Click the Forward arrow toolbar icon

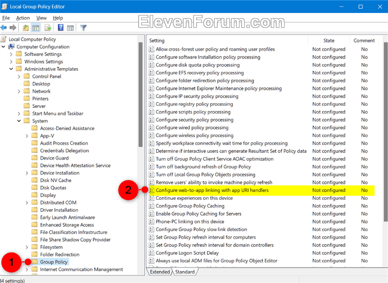tap(13, 28)
